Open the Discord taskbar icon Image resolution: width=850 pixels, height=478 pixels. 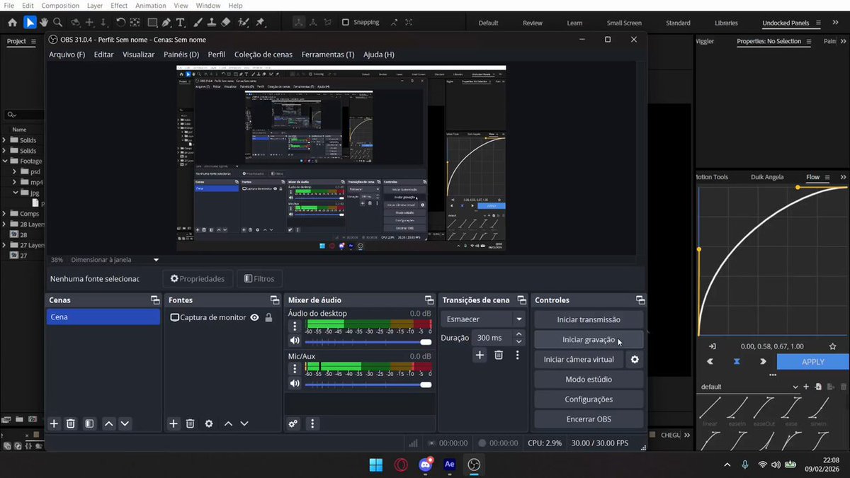pyautogui.click(x=425, y=465)
